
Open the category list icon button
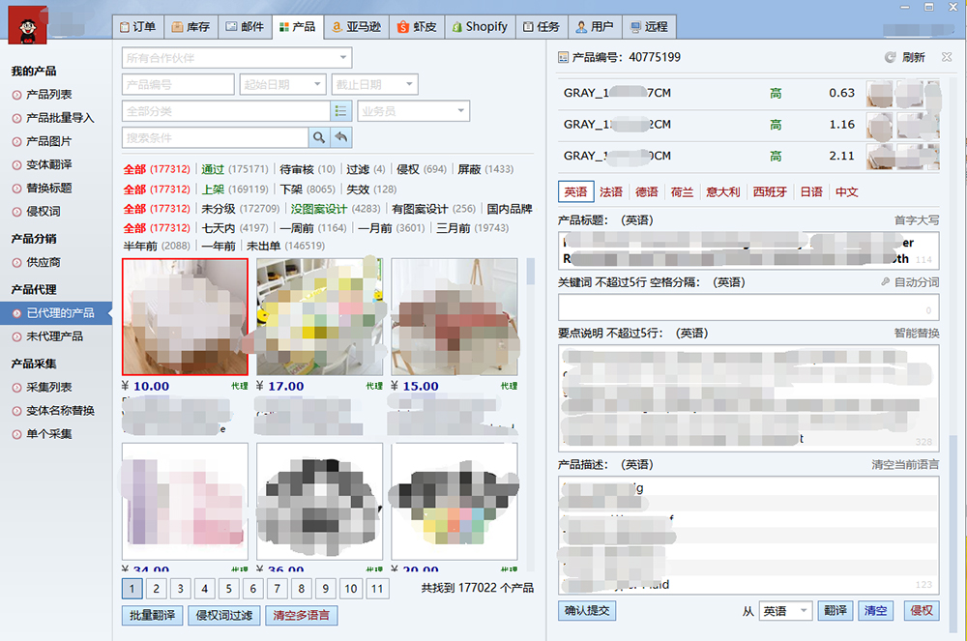coord(340,111)
